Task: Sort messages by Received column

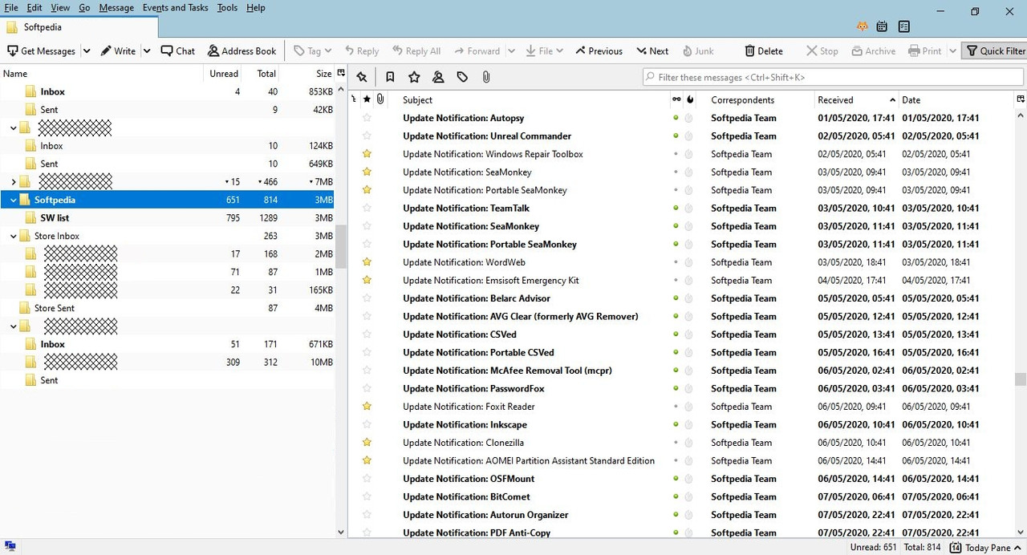Action: [855, 99]
